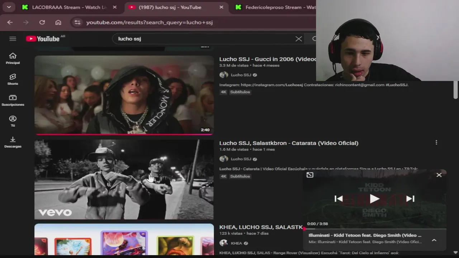Select the lucho ssj YouTube tab
The width and height of the screenshot is (459, 258).
pos(171,7)
